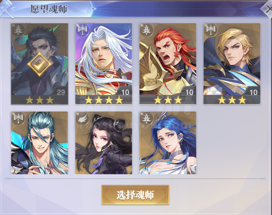The width and height of the screenshot is (272, 215).
Task: Select the white-haired four-star soul master
Action: point(104,64)
